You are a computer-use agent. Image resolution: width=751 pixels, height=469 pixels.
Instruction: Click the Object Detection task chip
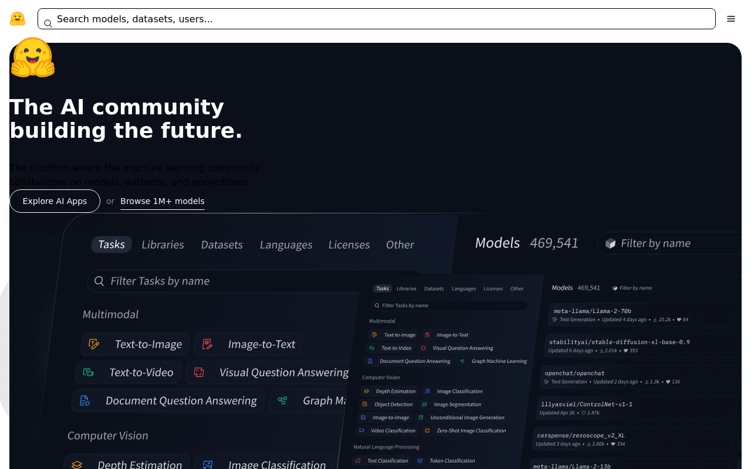(388, 405)
